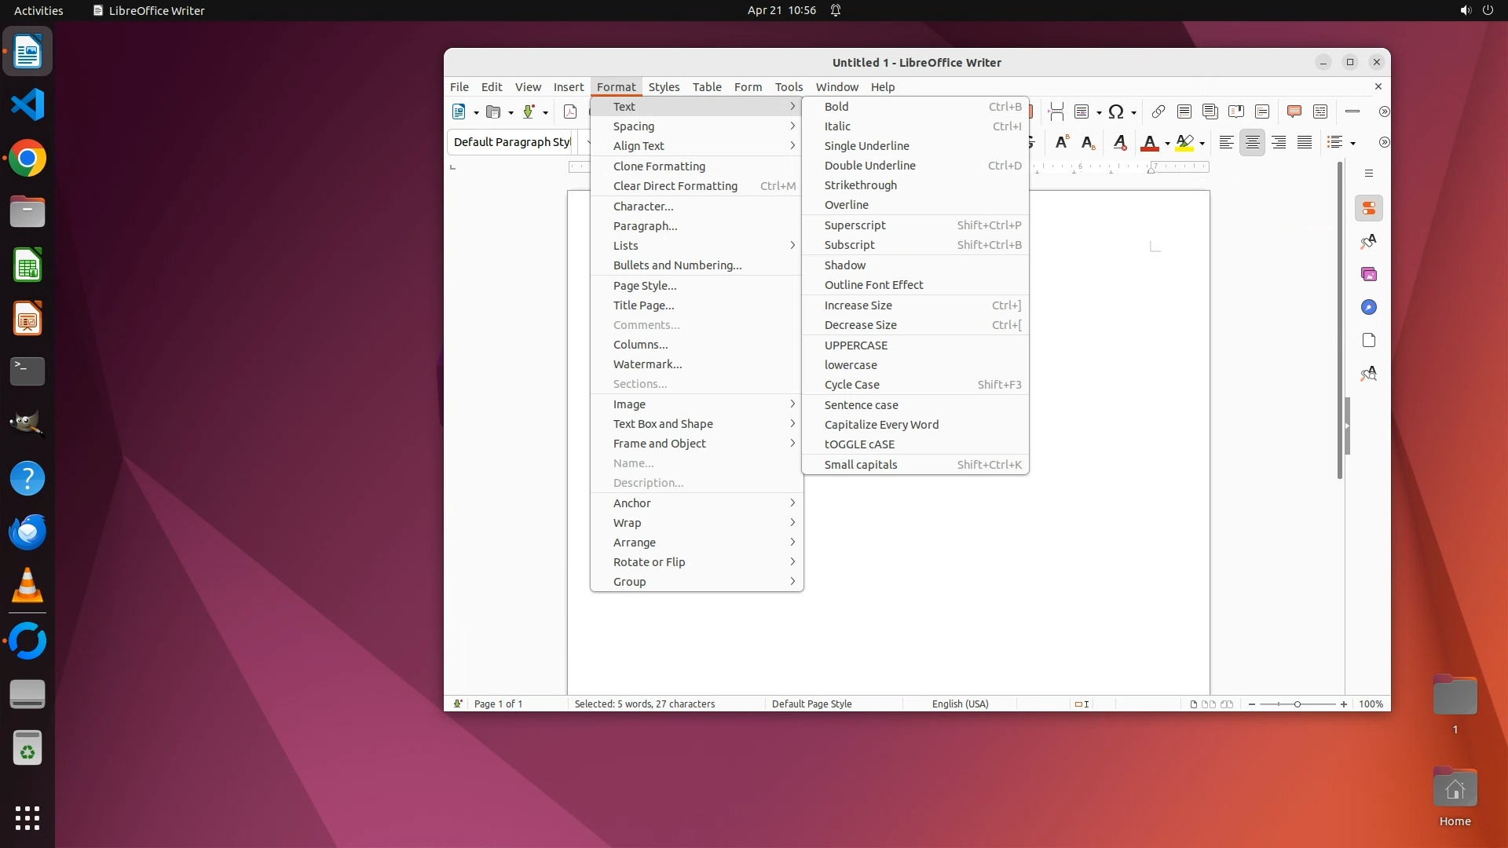Choose Small capitals from the Text submenu

(x=861, y=464)
